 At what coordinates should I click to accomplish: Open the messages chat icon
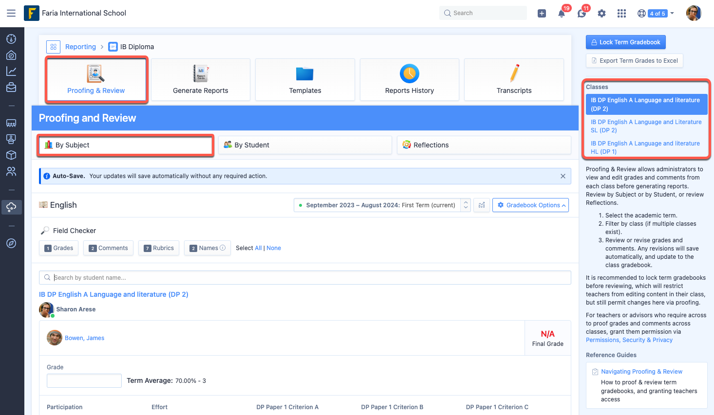(582, 14)
